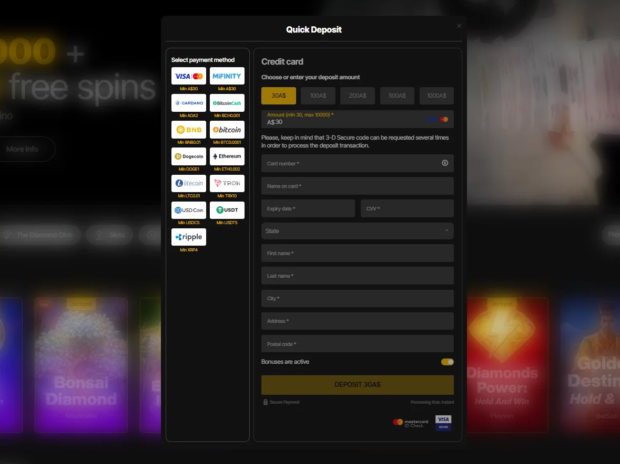Click card number info icon
Image resolution: width=620 pixels, height=464 pixels.
point(445,163)
